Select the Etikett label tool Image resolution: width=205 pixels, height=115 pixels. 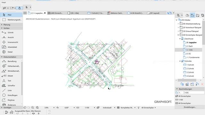[x=11, y=76]
